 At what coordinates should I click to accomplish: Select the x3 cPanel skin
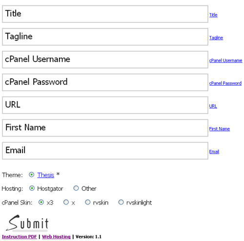tap(41, 202)
